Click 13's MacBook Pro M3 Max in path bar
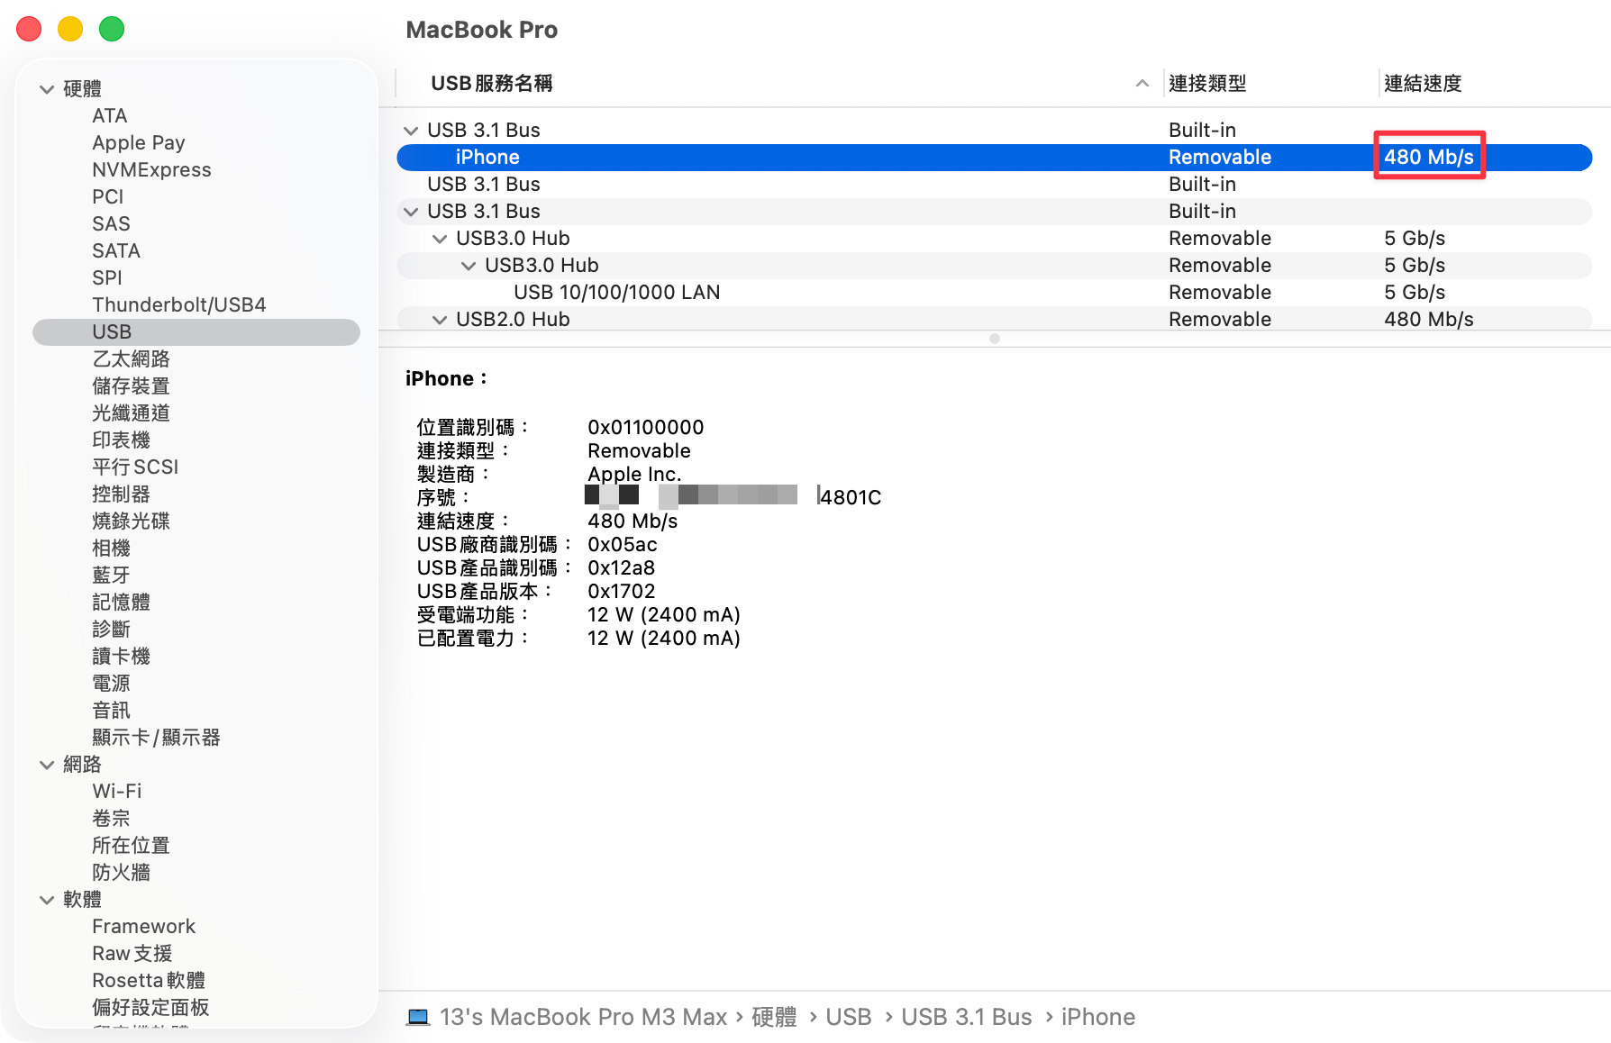The image size is (1611, 1043). tap(583, 1017)
